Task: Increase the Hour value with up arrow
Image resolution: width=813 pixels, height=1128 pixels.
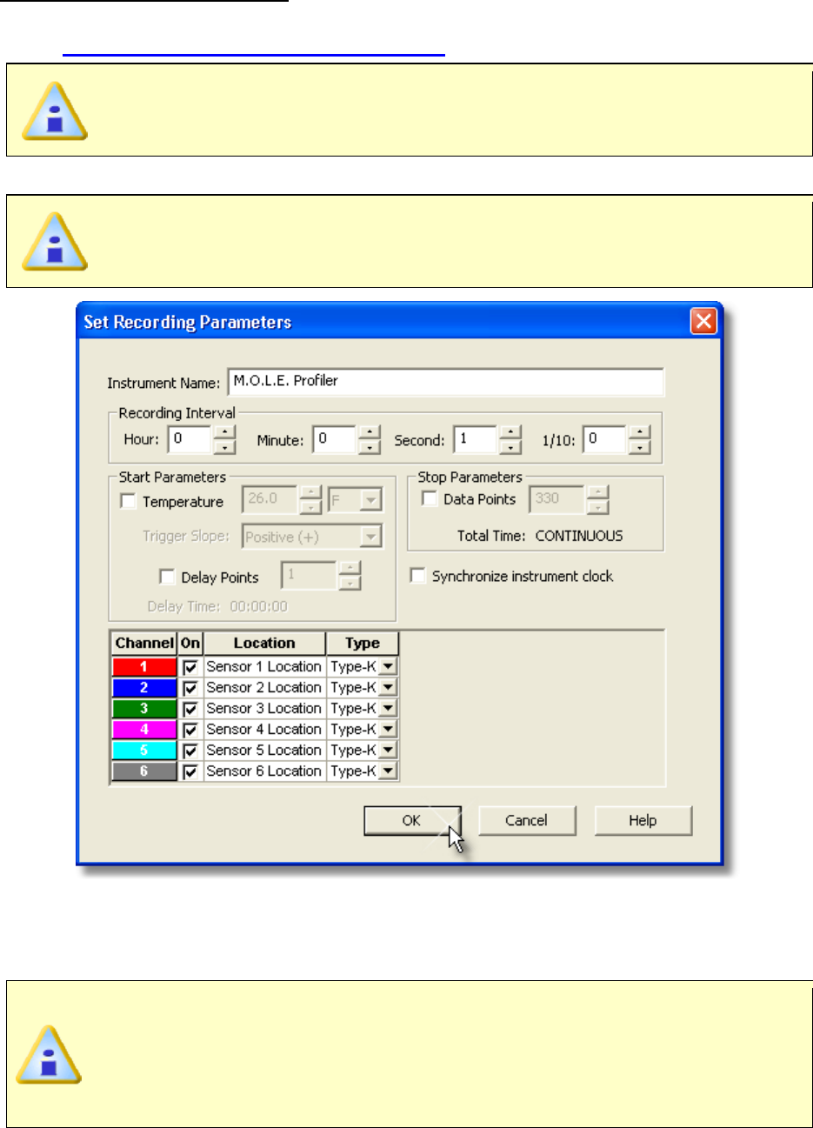Action: 225,432
